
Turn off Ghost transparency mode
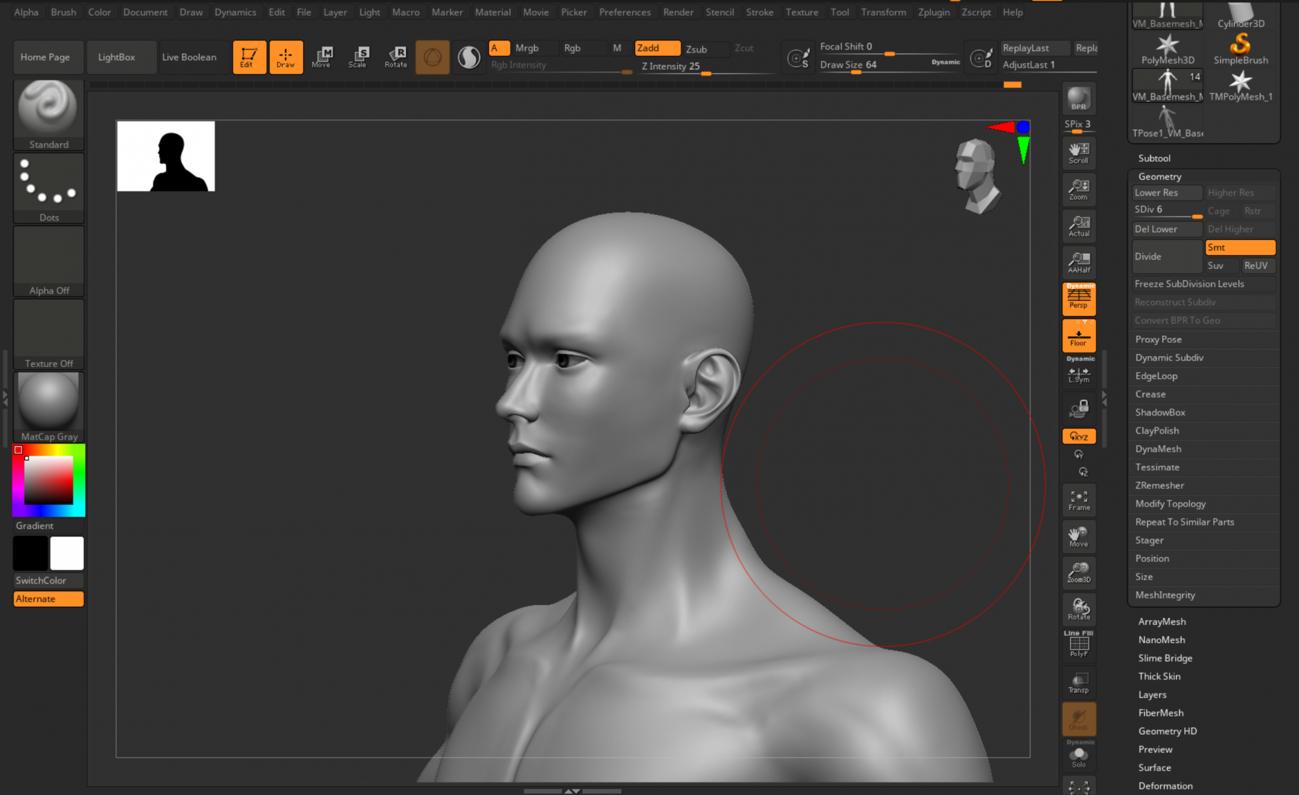coord(1079,719)
